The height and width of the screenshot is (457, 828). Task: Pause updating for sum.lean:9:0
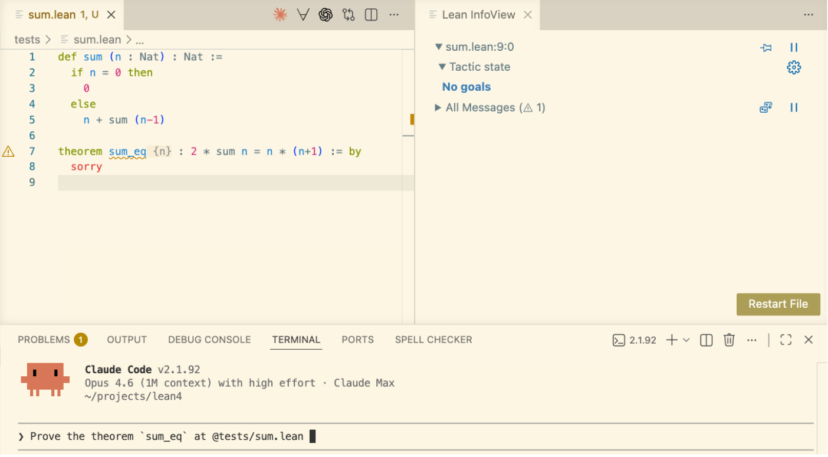tap(794, 48)
